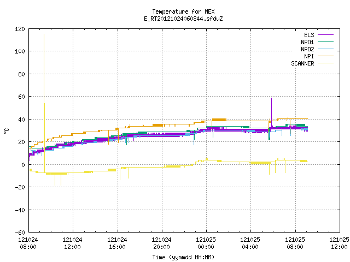
Task: Click the x-axis tick label 121024 16:00
Action: (x=117, y=243)
